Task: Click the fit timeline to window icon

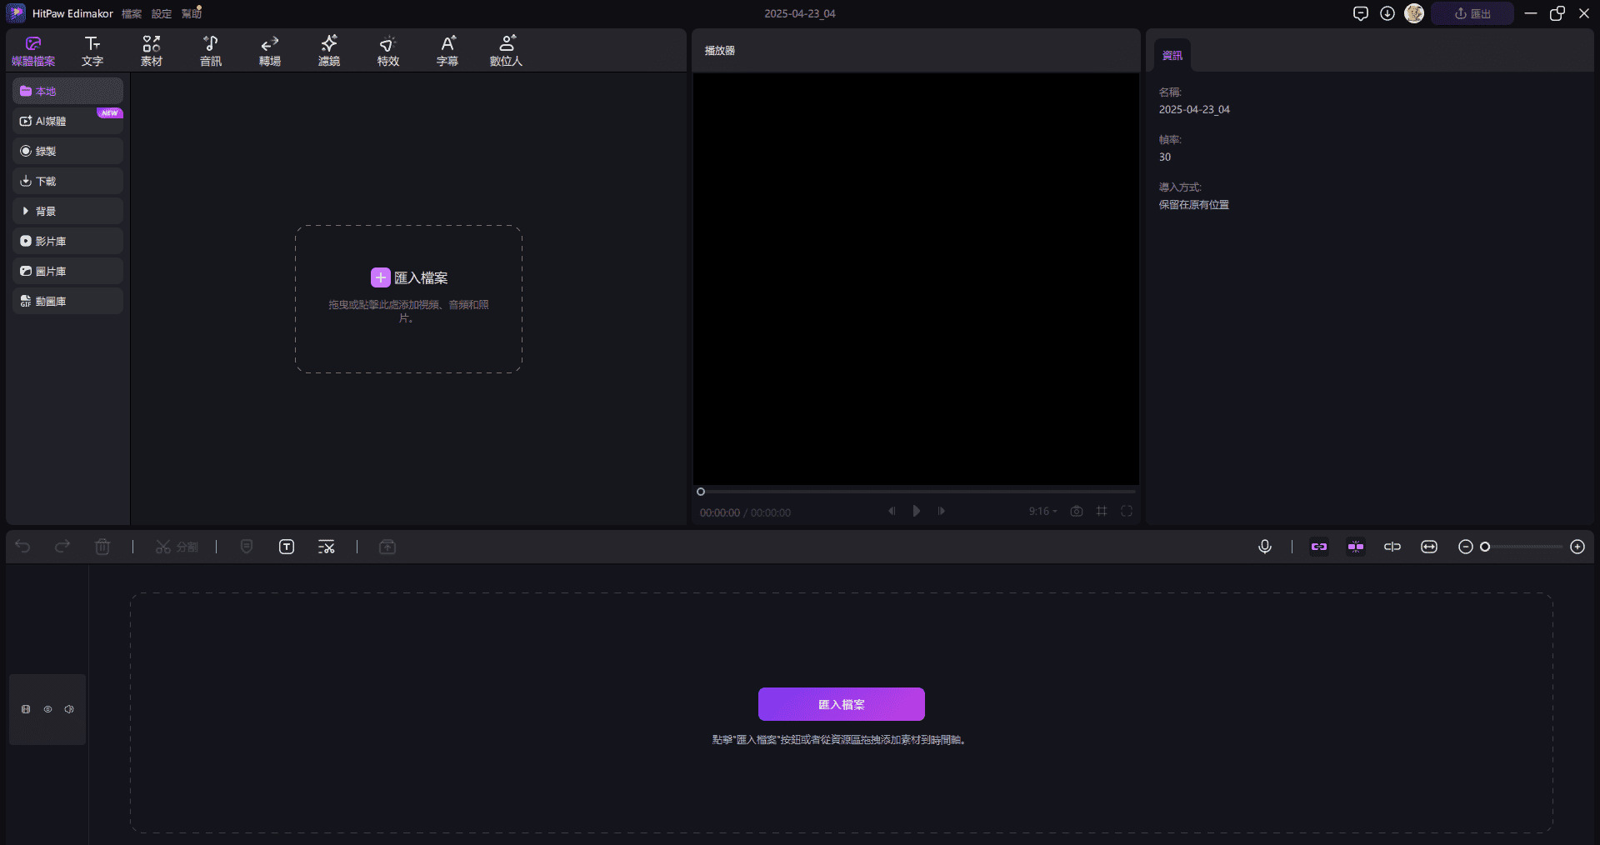Action: (x=1429, y=547)
